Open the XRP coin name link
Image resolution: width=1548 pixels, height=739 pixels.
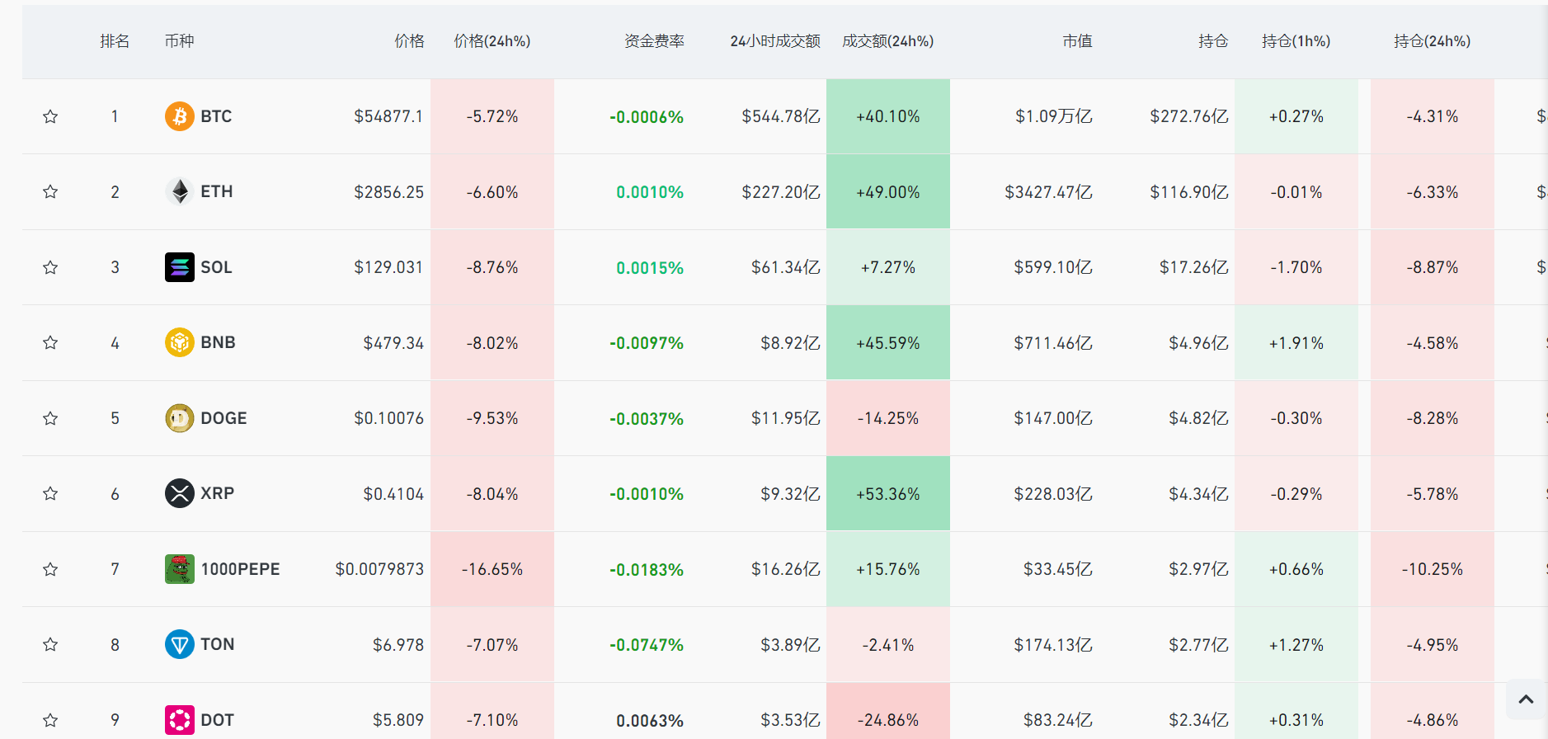pos(217,493)
